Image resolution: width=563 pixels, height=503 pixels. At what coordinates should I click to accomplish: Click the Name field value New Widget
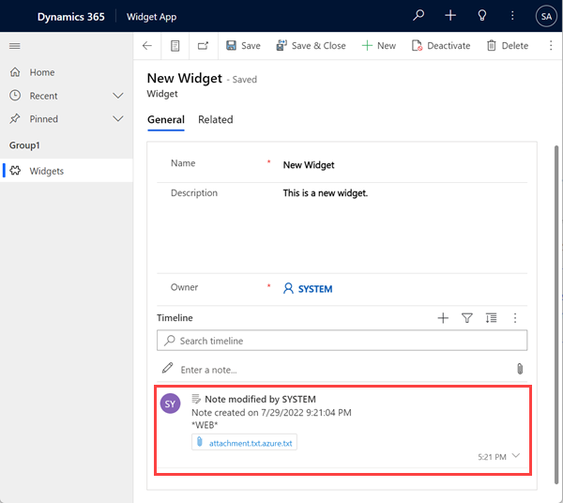pyautogui.click(x=309, y=165)
